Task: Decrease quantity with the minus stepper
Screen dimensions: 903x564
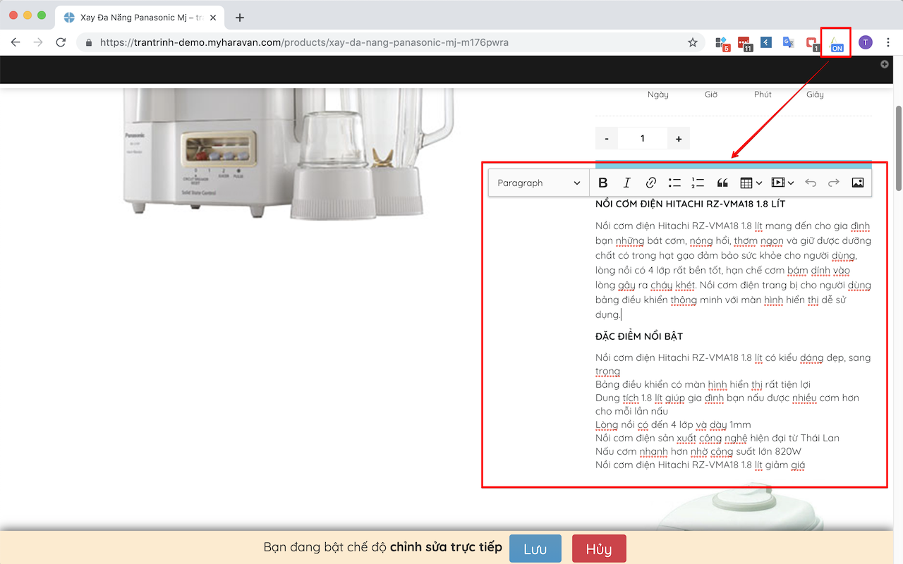Action: pos(606,137)
